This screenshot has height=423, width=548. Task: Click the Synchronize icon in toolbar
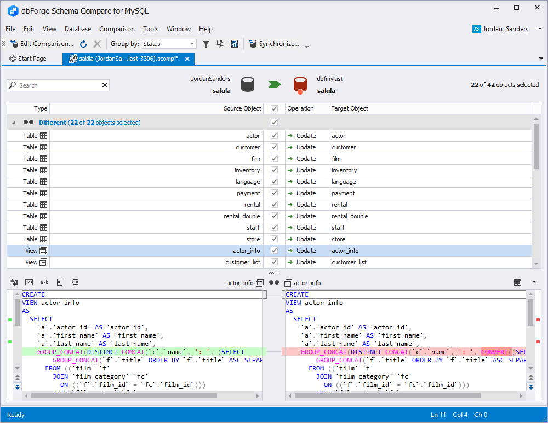point(253,44)
